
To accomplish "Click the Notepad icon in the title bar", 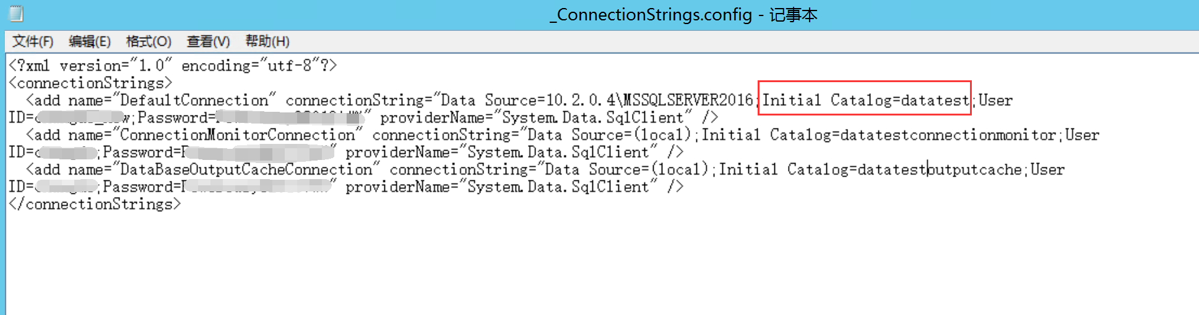I will coord(16,13).
